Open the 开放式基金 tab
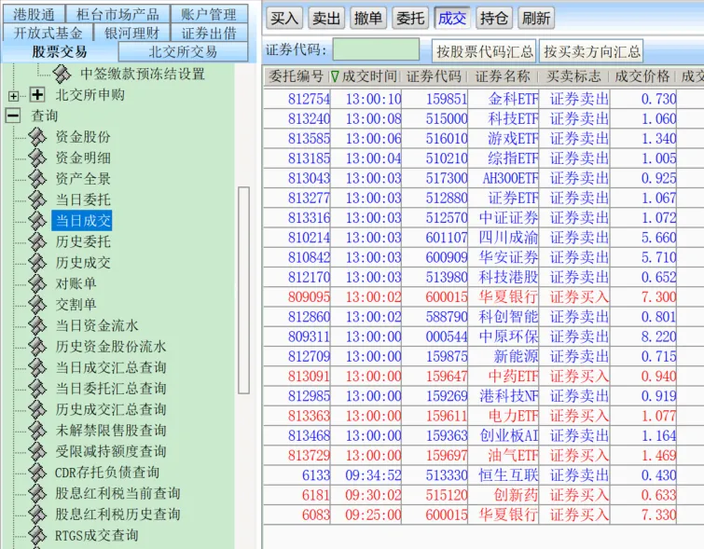704x549 pixels. (48, 33)
